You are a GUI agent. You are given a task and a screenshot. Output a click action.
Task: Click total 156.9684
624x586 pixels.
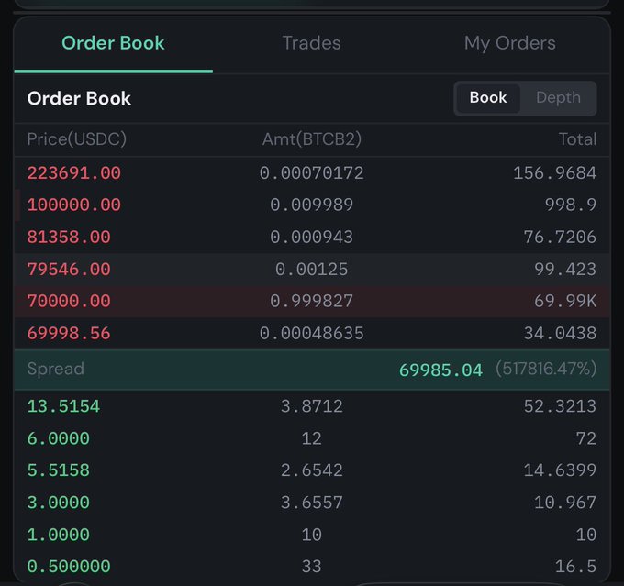555,173
